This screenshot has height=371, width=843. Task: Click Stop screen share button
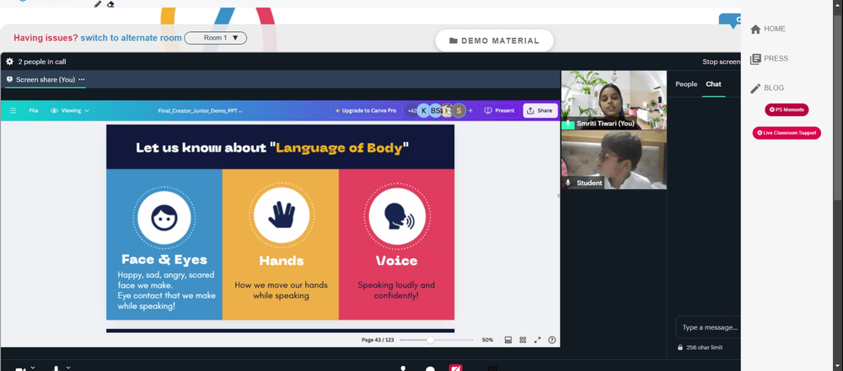(x=721, y=61)
